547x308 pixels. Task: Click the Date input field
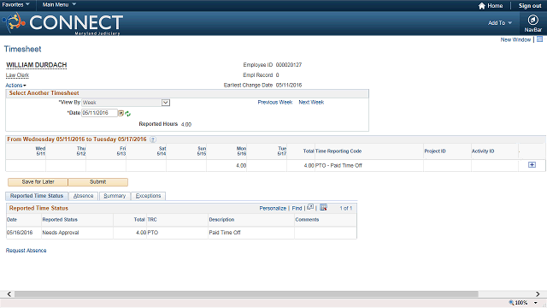coord(99,113)
